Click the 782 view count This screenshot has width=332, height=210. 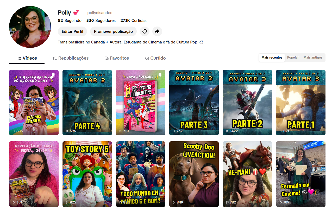click(x=233, y=202)
